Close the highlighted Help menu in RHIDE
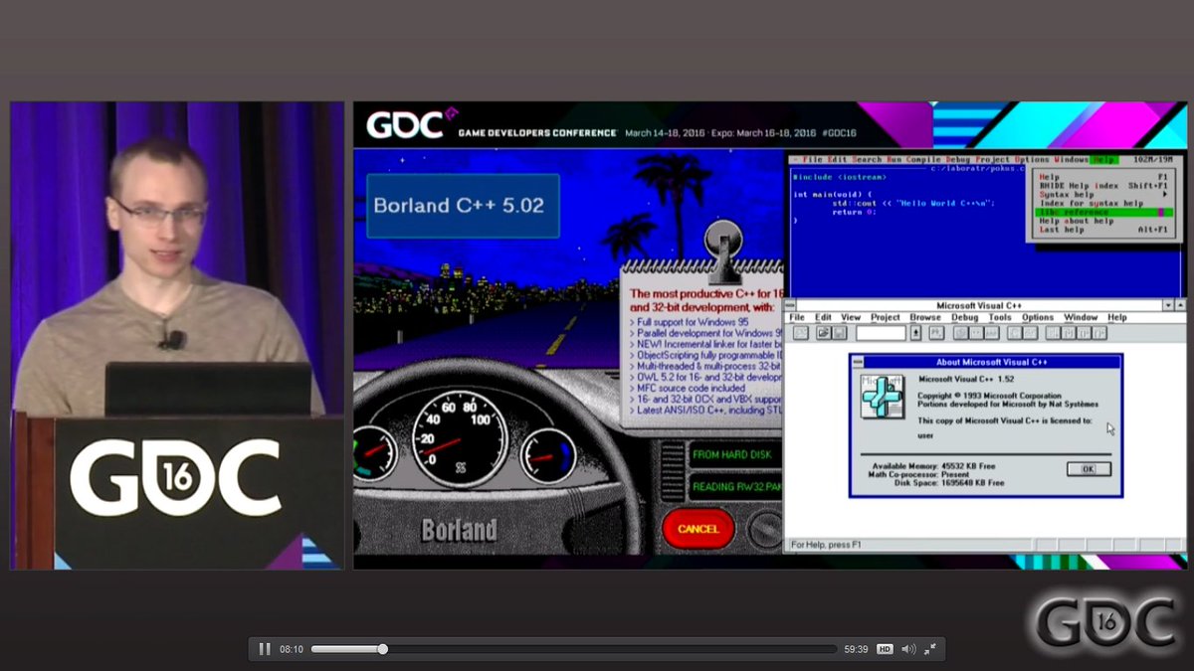1194x671 pixels. [1102, 160]
